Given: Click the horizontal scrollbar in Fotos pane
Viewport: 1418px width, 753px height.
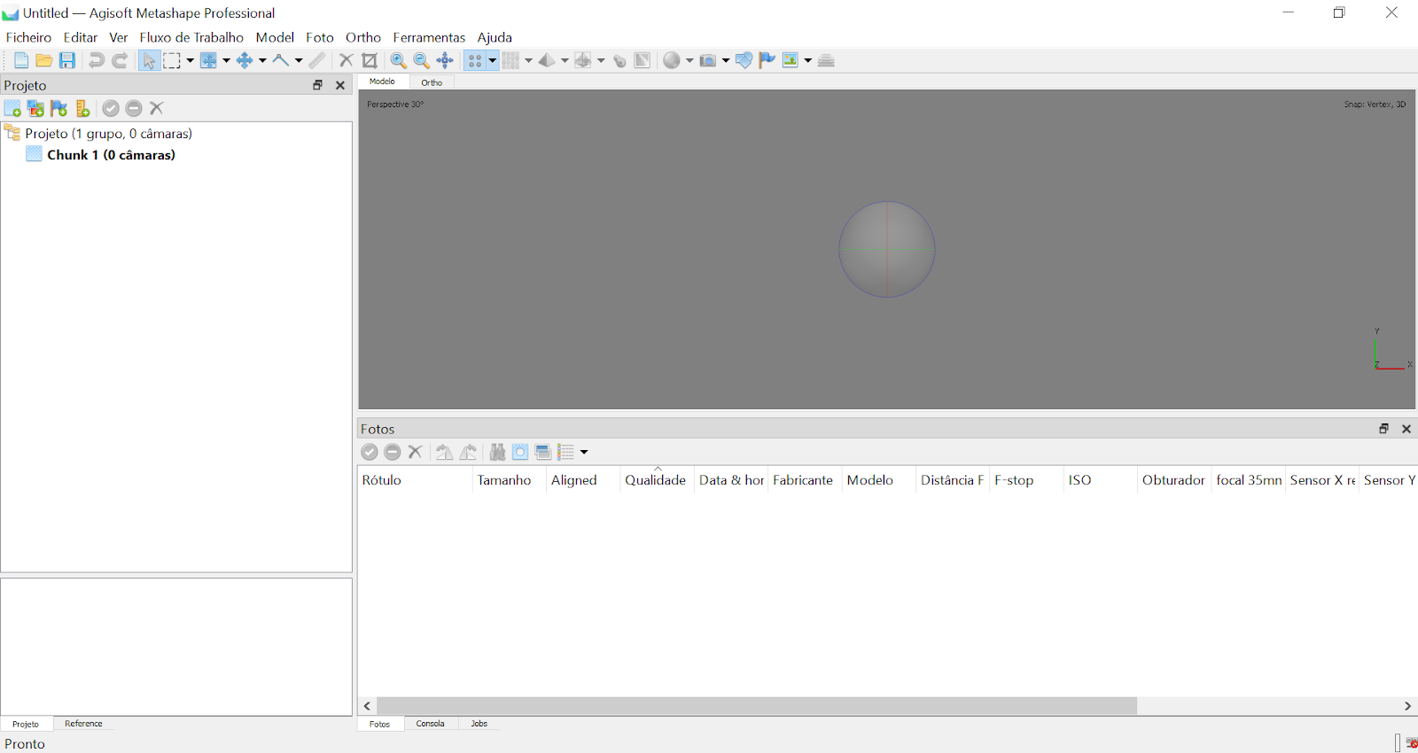Looking at the screenshot, I should click(757, 706).
